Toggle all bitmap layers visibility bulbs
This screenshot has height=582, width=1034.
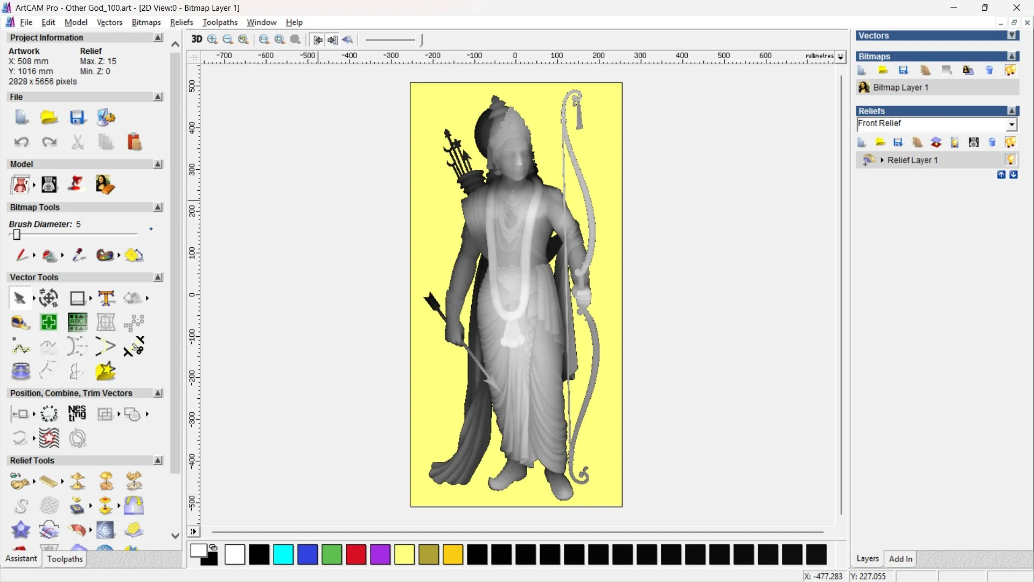point(1010,70)
